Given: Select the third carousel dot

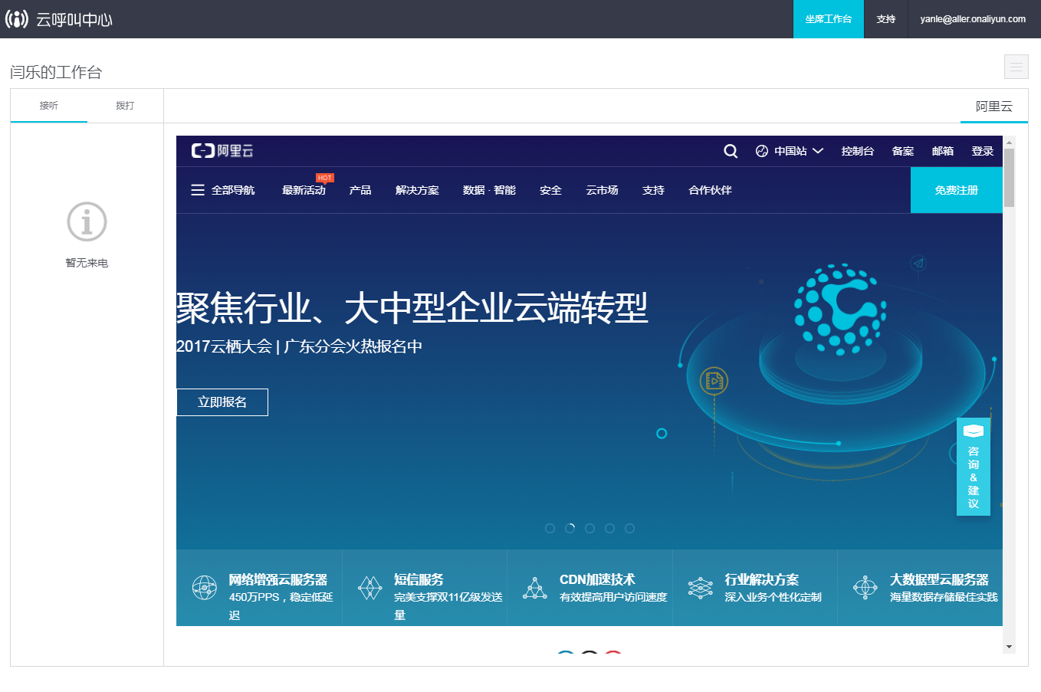Looking at the screenshot, I should pyautogui.click(x=589, y=528).
